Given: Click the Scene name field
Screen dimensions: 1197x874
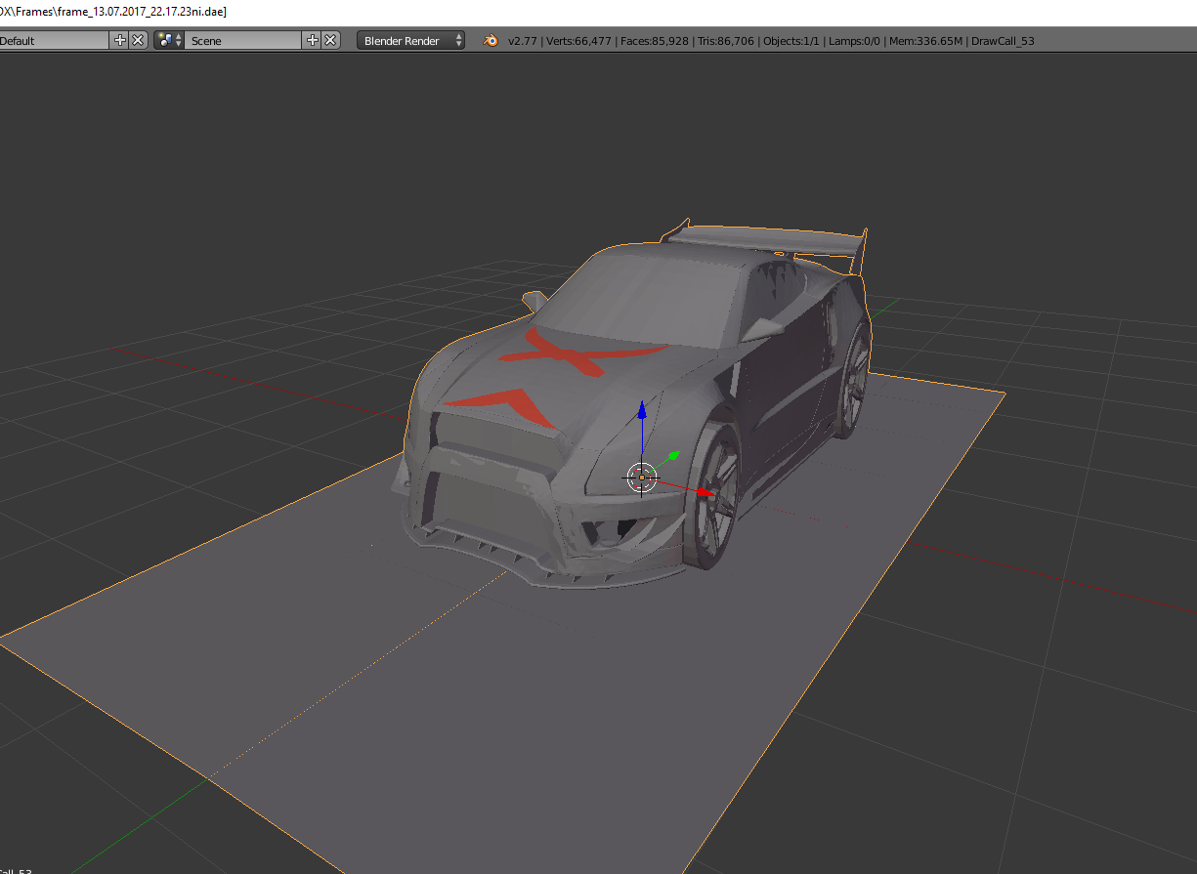Looking at the screenshot, I should click(242, 41).
